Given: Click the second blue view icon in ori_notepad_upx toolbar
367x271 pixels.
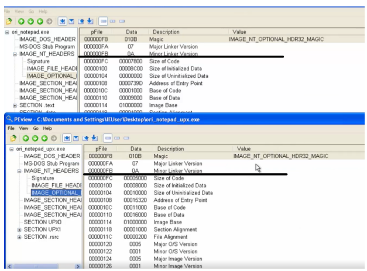Looking at the screenshot, I should point(76,138).
